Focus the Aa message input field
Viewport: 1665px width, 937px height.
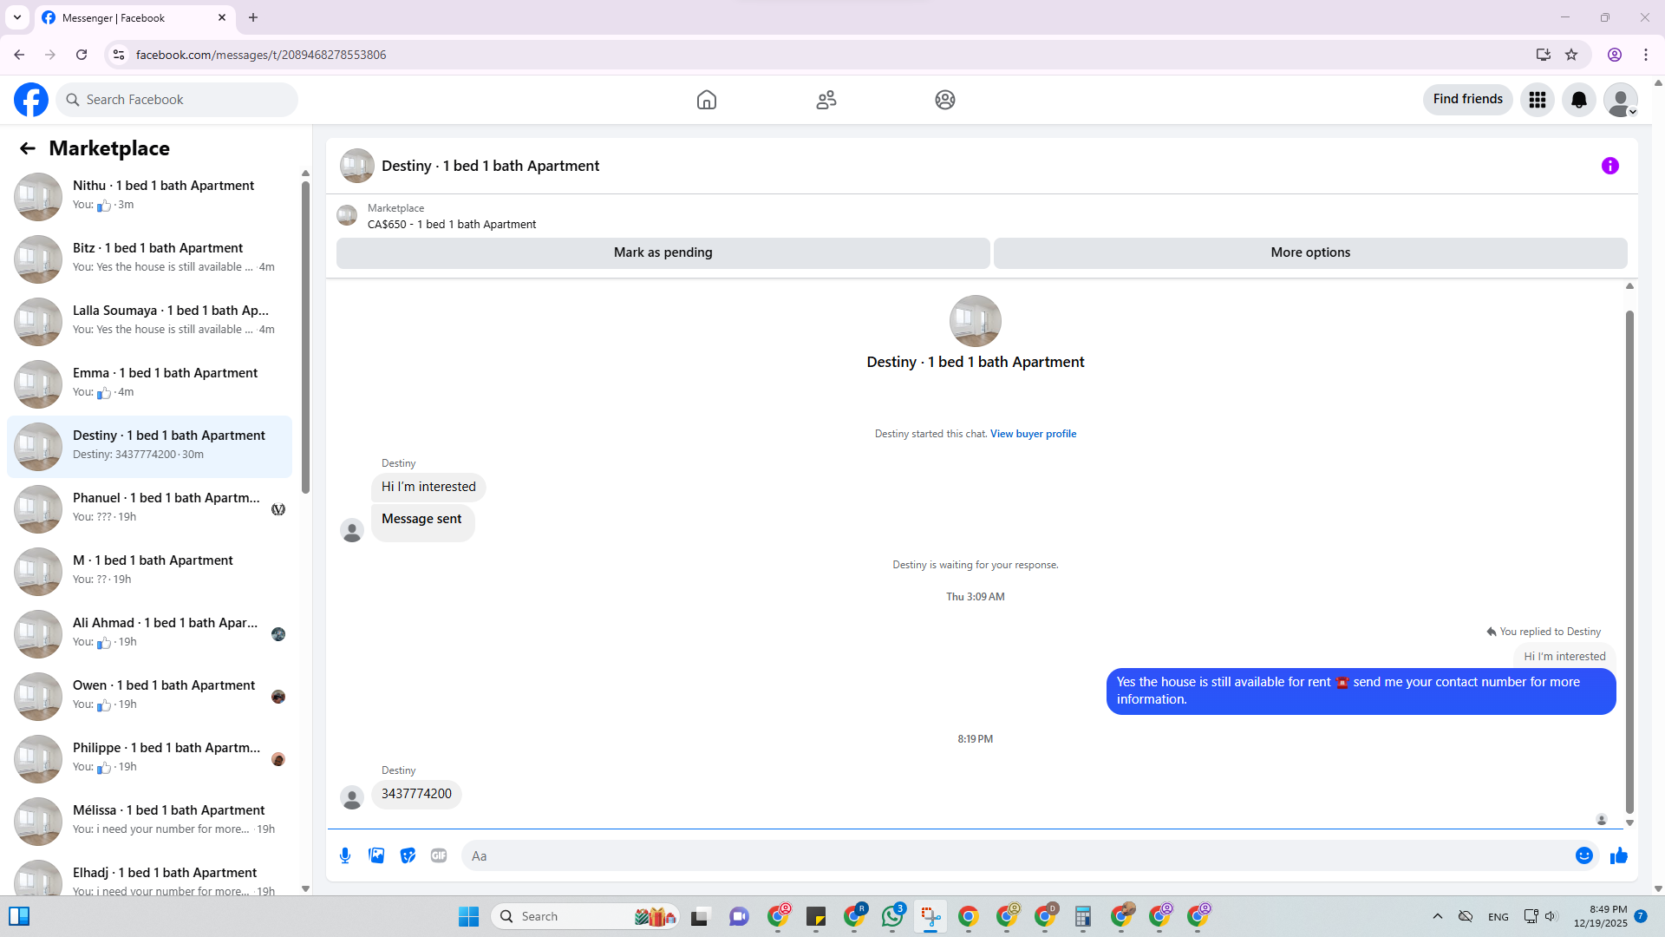tap(1015, 855)
